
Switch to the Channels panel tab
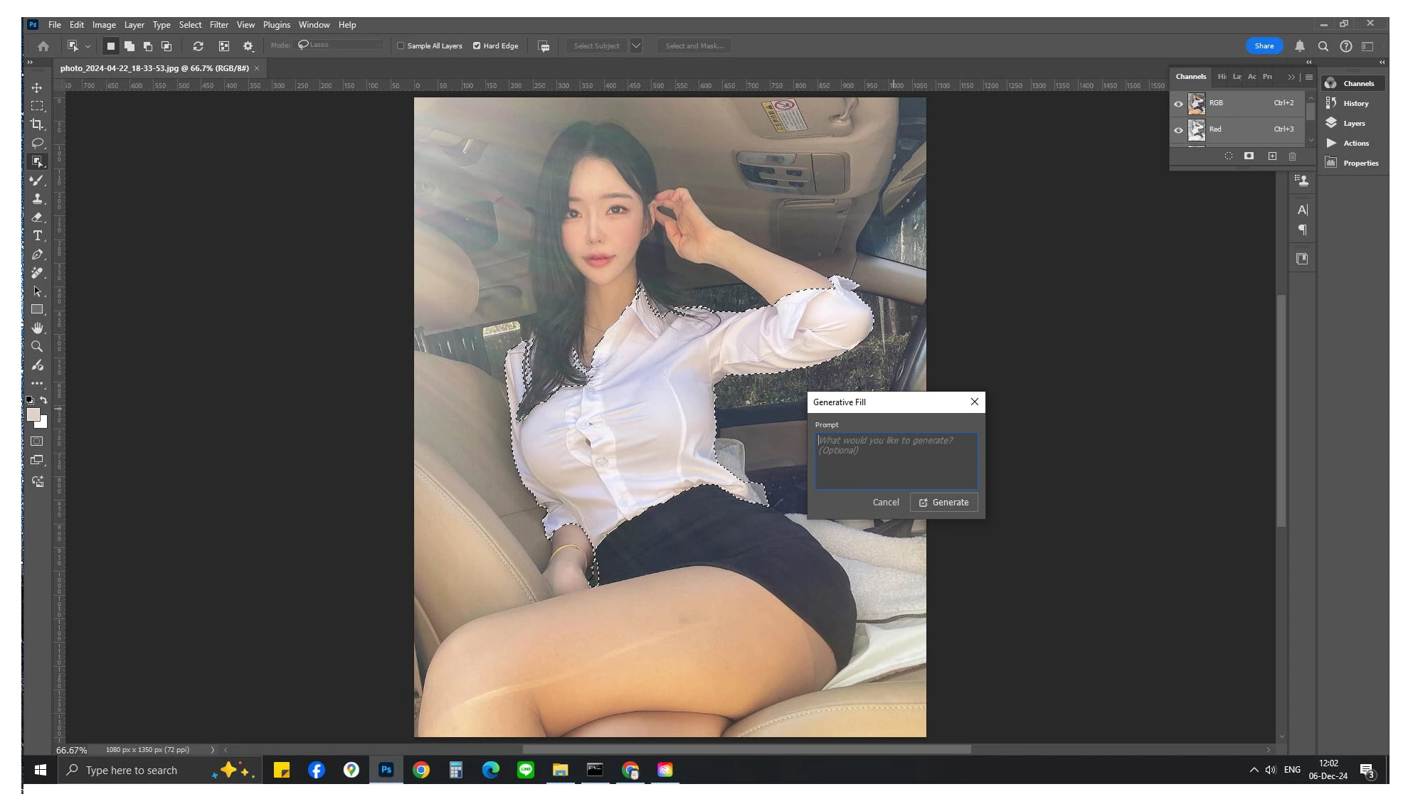(1190, 77)
